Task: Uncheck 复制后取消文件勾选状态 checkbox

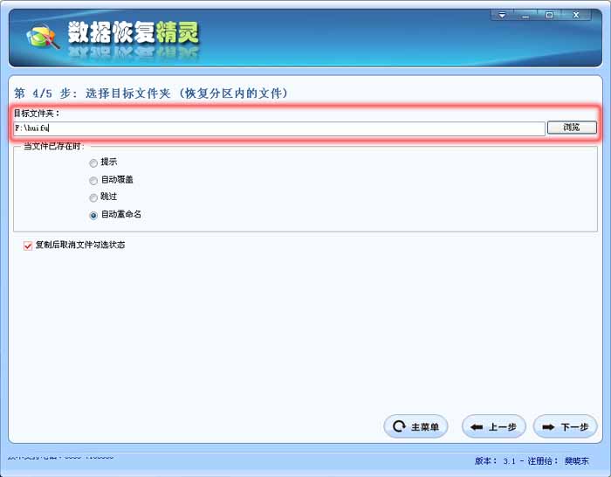Action: tap(28, 245)
